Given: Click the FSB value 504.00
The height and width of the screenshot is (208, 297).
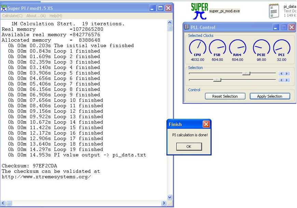Looking at the screenshot, I should 217,60.
